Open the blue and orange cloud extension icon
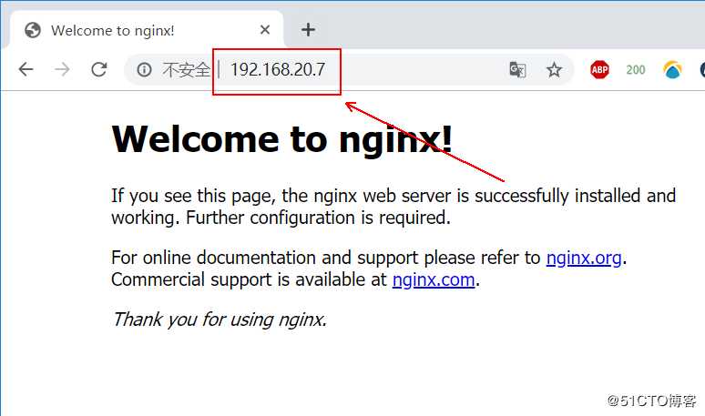This screenshot has height=416, width=705. pos(672,69)
